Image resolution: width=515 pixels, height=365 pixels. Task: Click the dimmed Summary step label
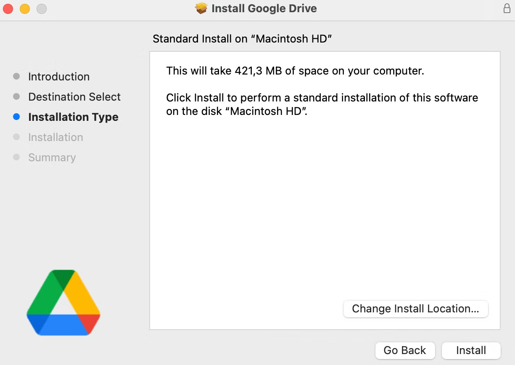coord(52,157)
